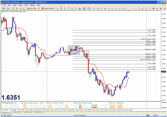The width and height of the screenshot is (167, 117).
Task: Click the current price label on price axis
Action: pos(164,71)
